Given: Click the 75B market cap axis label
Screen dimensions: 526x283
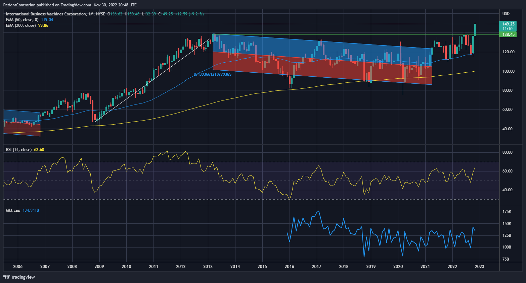Looking at the screenshot, I should coord(506,259).
